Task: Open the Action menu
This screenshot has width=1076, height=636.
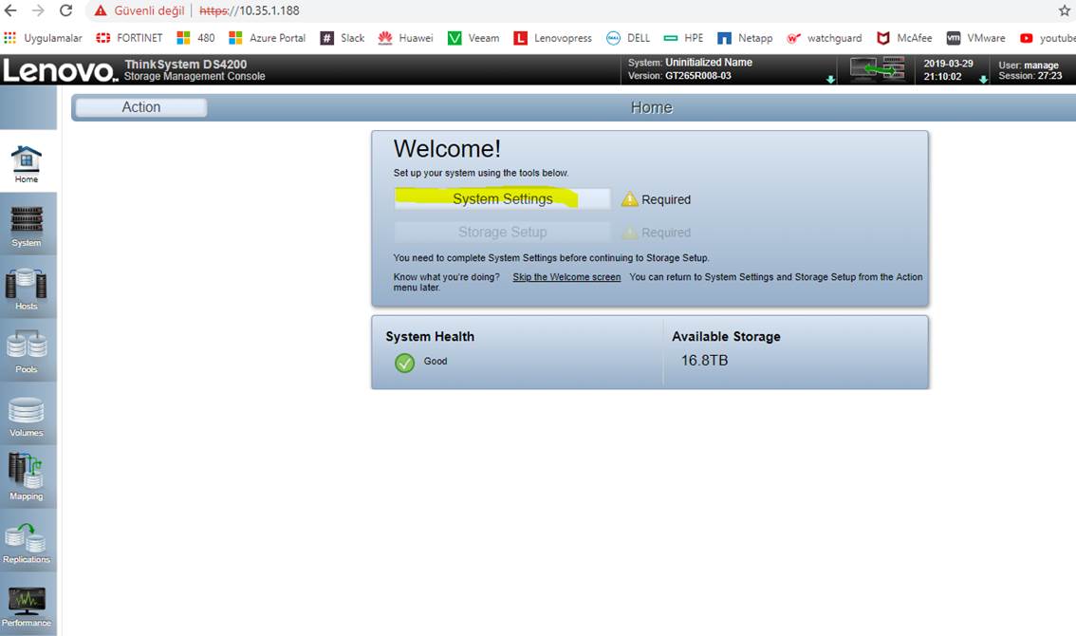Action: [140, 107]
